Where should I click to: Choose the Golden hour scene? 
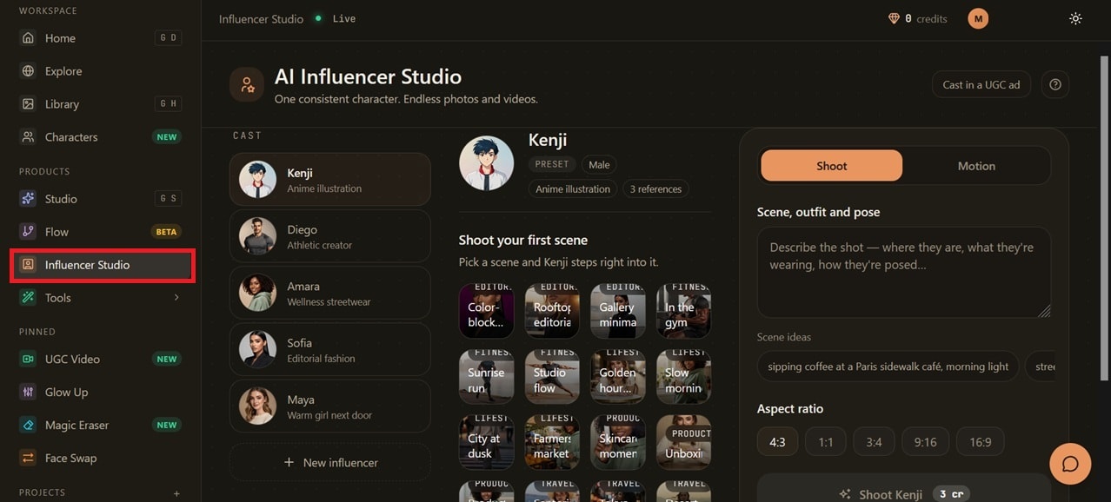tap(617, 377)
